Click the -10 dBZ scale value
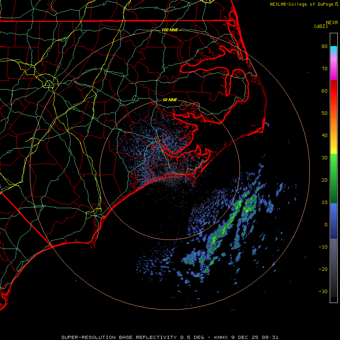Screen dimensions: 340x340 [323, 247]
